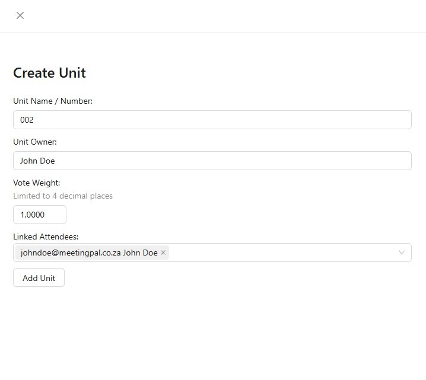Select the Vote Weight number input
This screenshot has height=380, width=426.
[40, 215]
